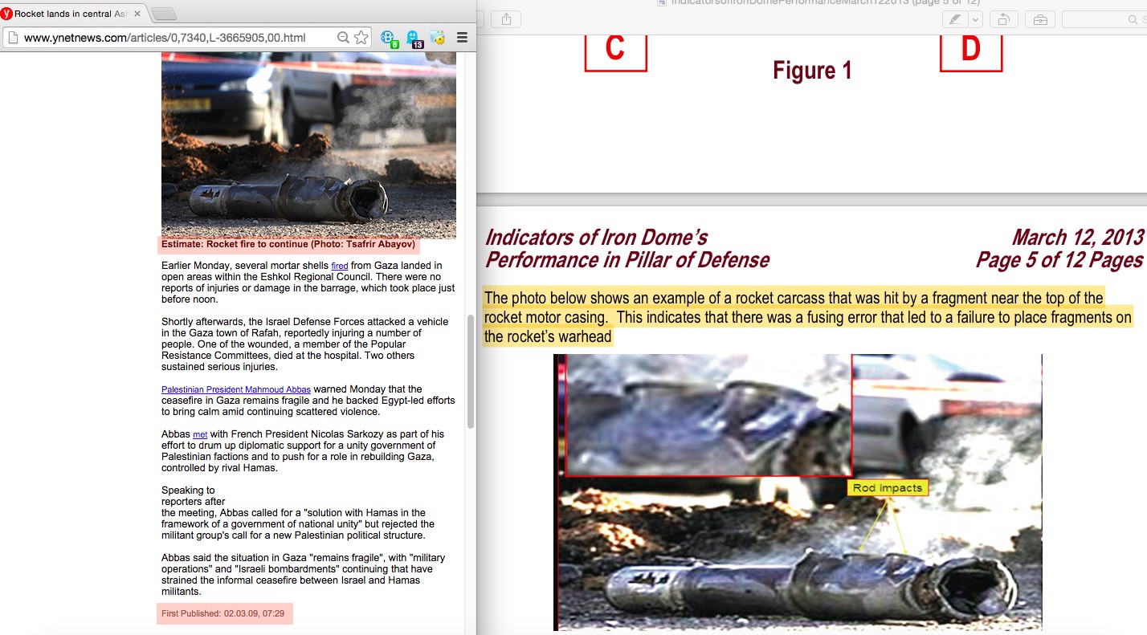Click the red ynet favicon on the tab
The height and width of the screenshot is (635, 1147).
pyautogui.click(x=7, y=14)
